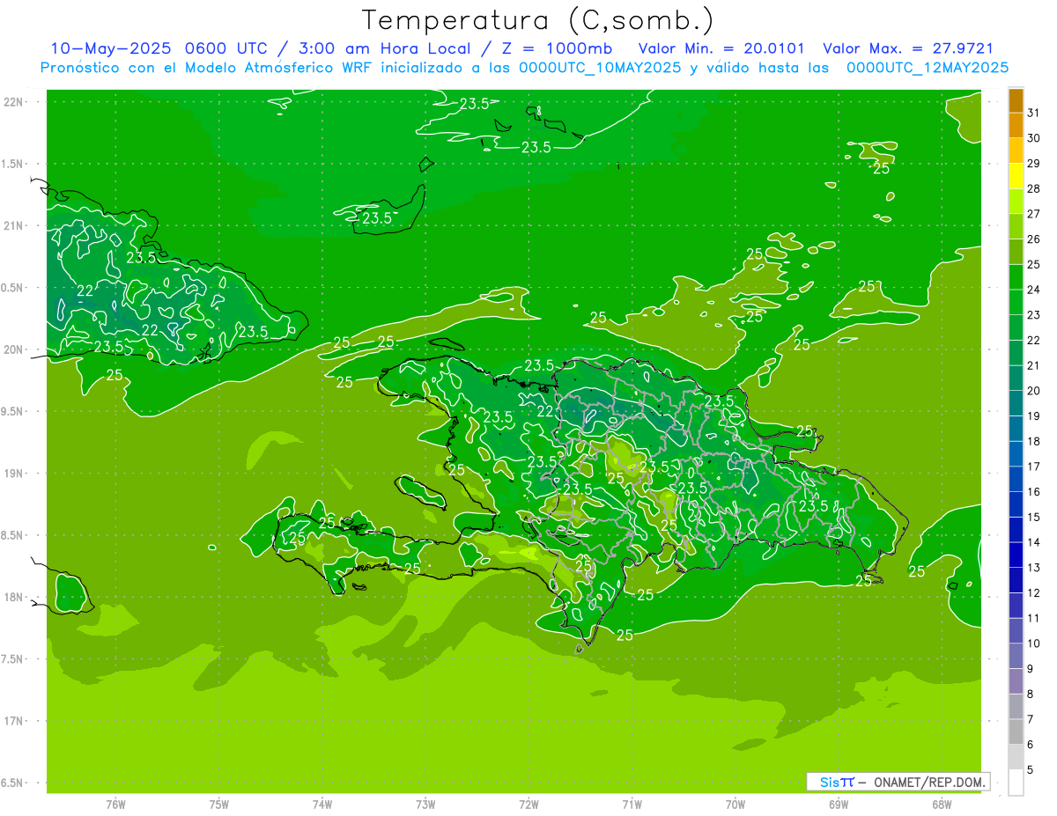Click the '27' value on the color scale

pyautogui.click(x=1034, y=214)
